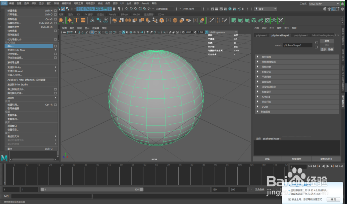347x204 pixels.
Task: Open option box for 导出全部
Action: 55,54
